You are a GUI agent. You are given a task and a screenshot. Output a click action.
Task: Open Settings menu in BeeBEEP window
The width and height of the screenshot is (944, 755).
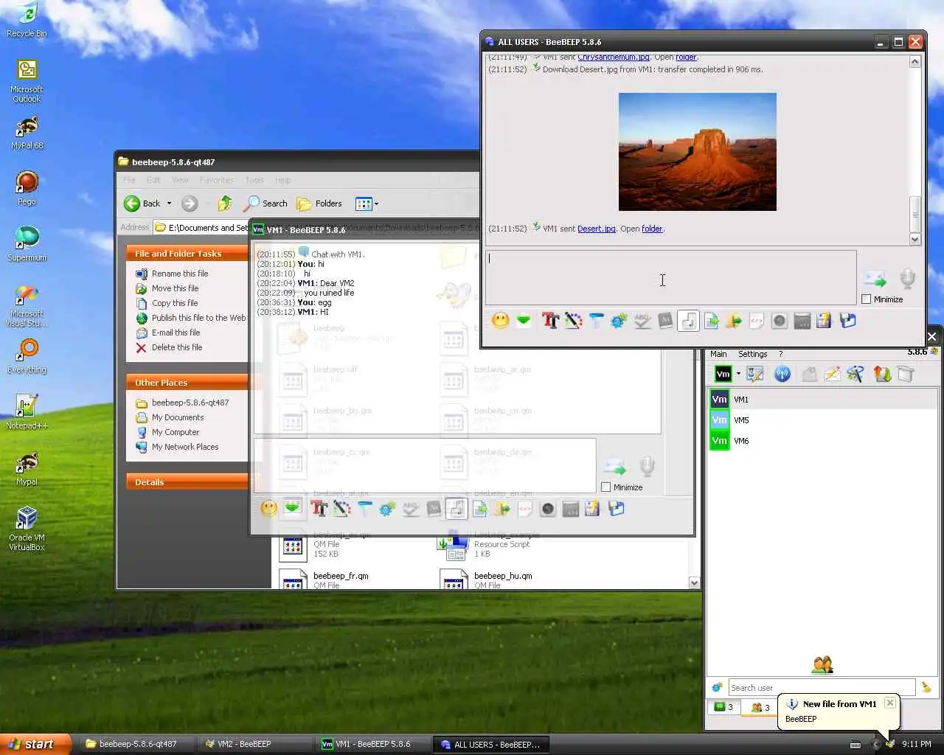point(753,354)
